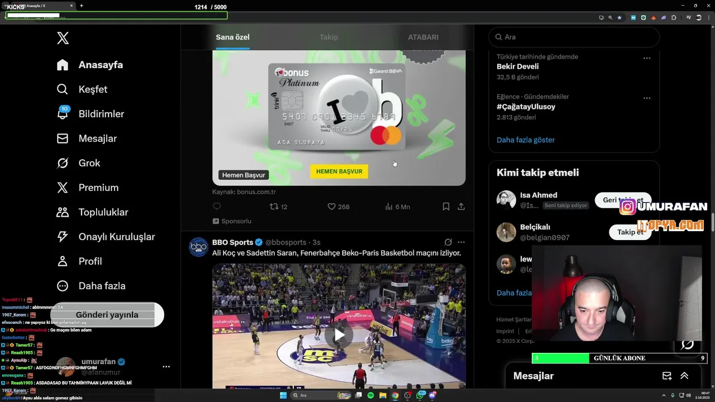The width and height of the screenshot is (715, 402).
Task: Open a new browser tab
Action: tap(82, 6)
